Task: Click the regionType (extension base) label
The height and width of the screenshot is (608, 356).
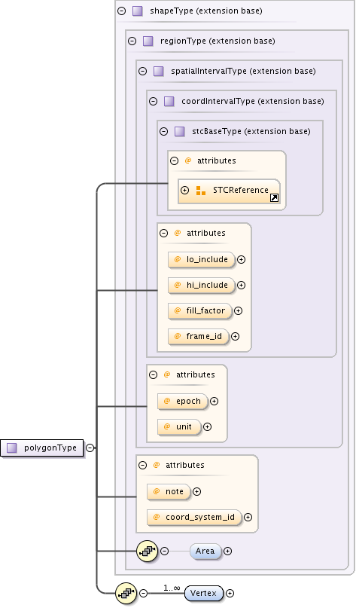Action: coord(218,41)
